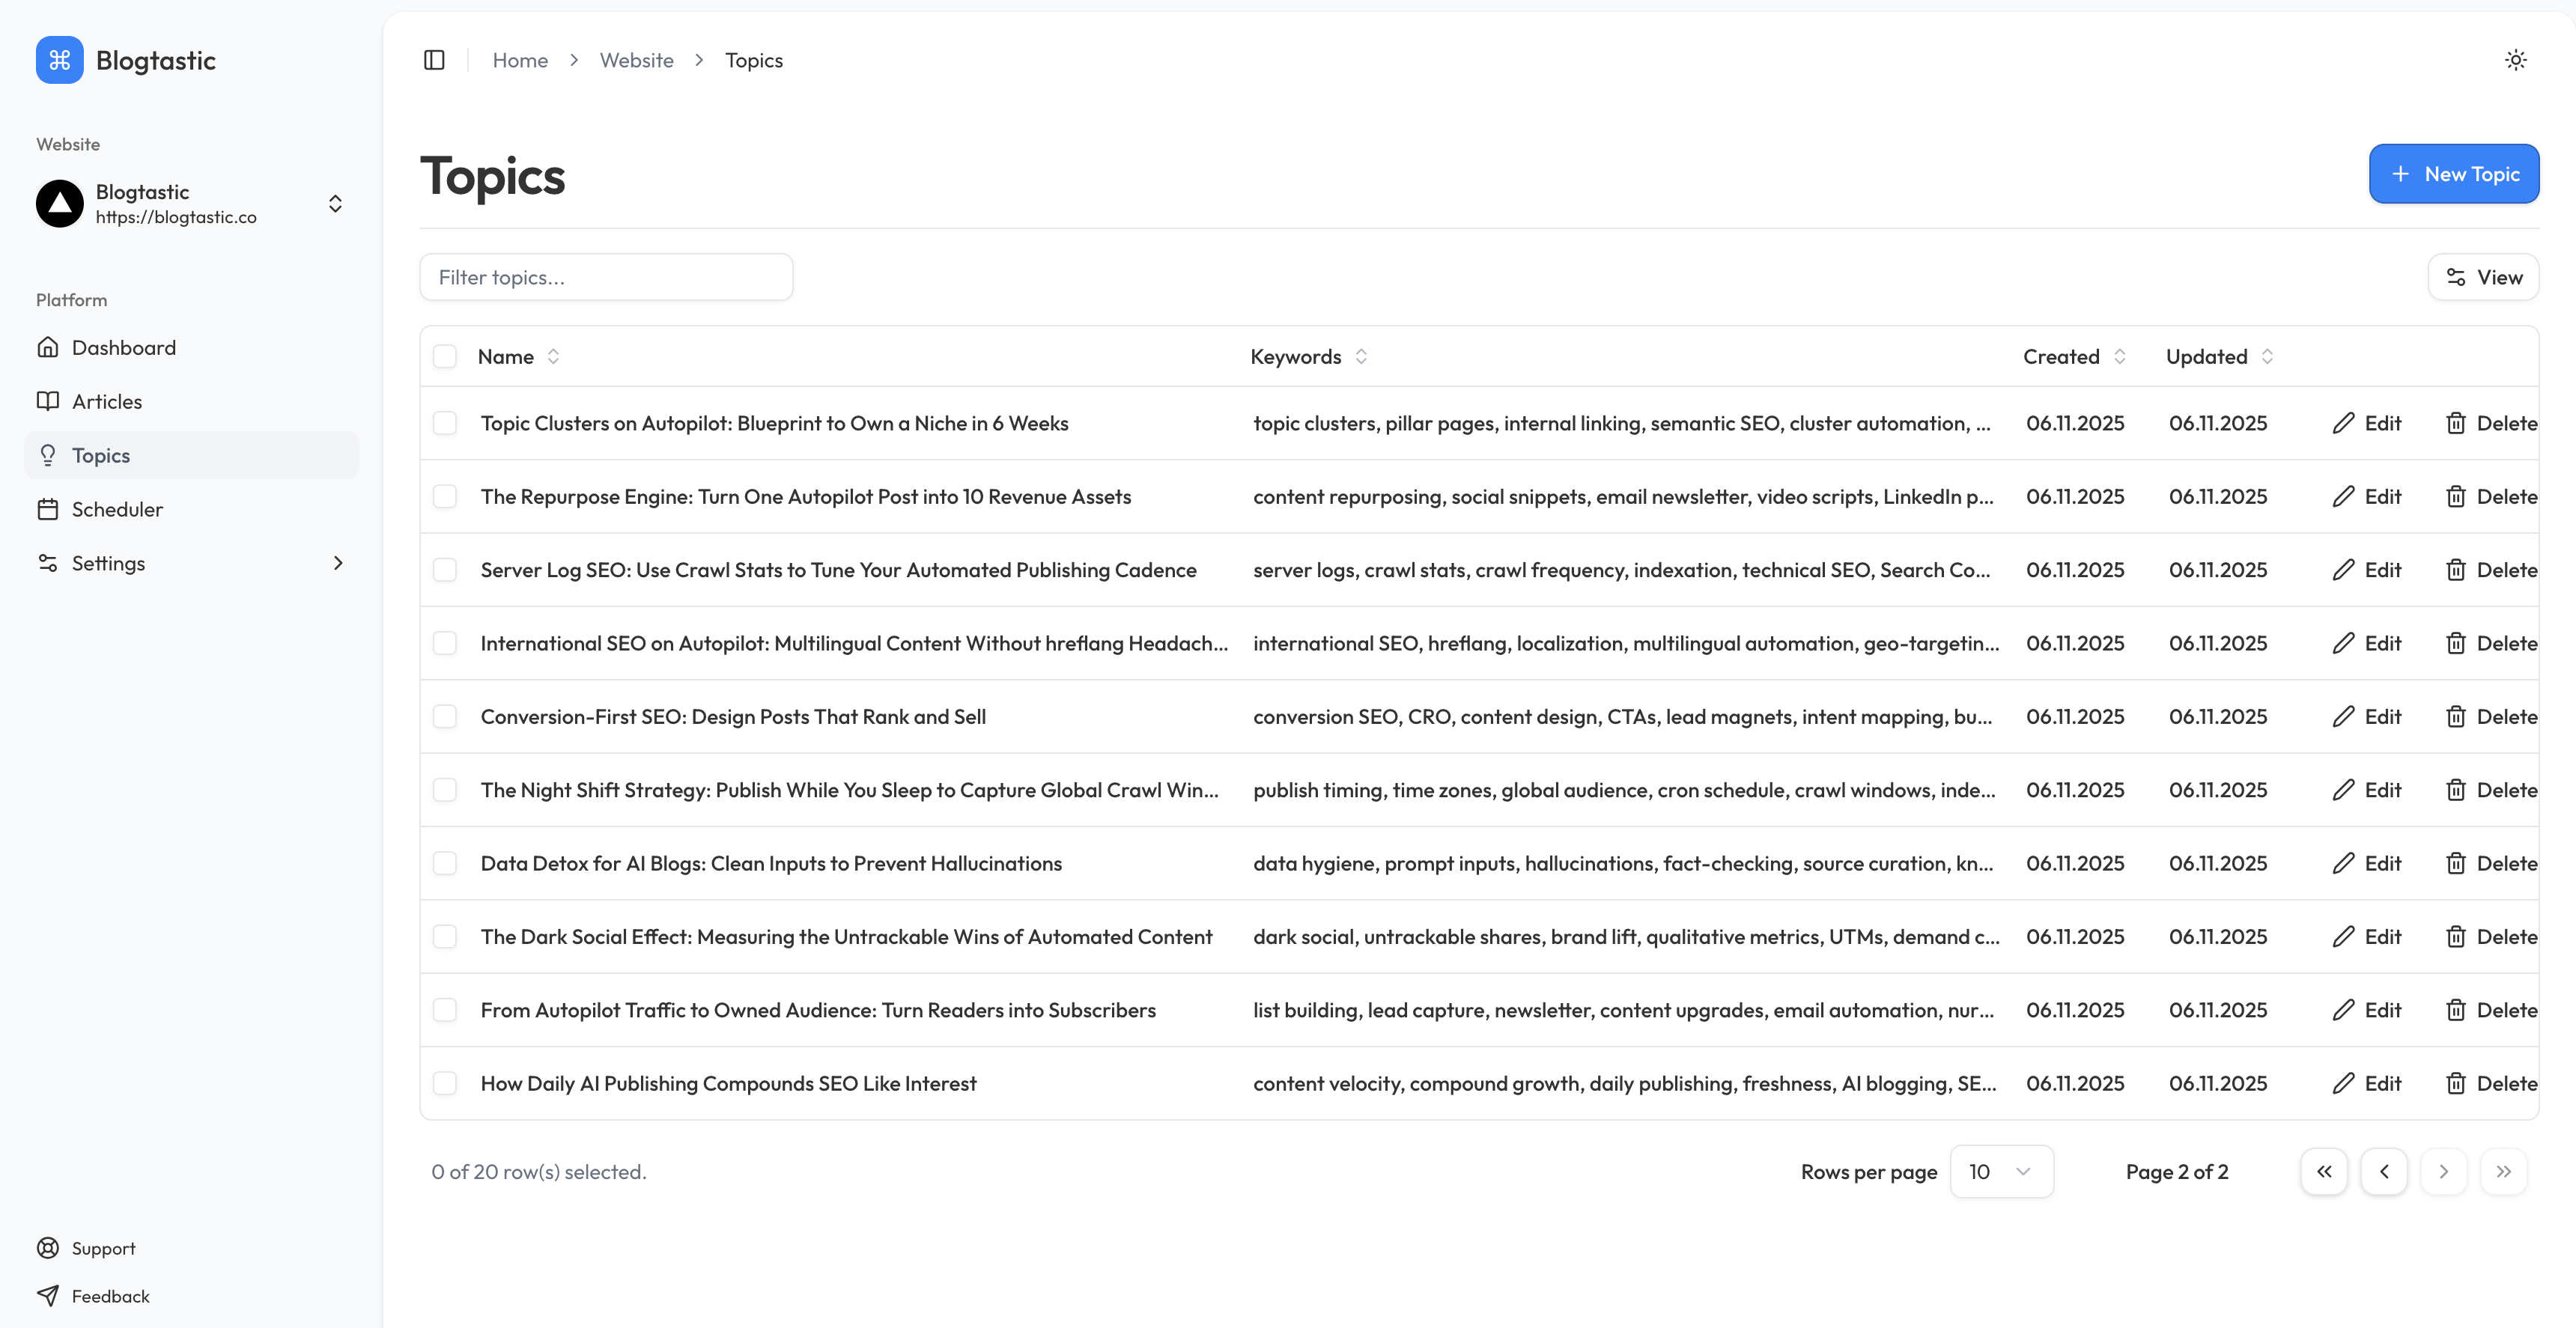Viewport: 2576px width, 1328px height.
Task: Expand the Blogtastic website switcher
Action: click(x=335, y=204)
